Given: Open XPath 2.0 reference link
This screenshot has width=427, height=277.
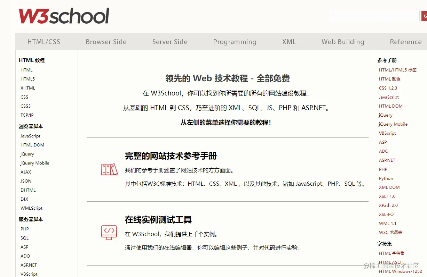Looking at the screenshot, I should (388, 205).
